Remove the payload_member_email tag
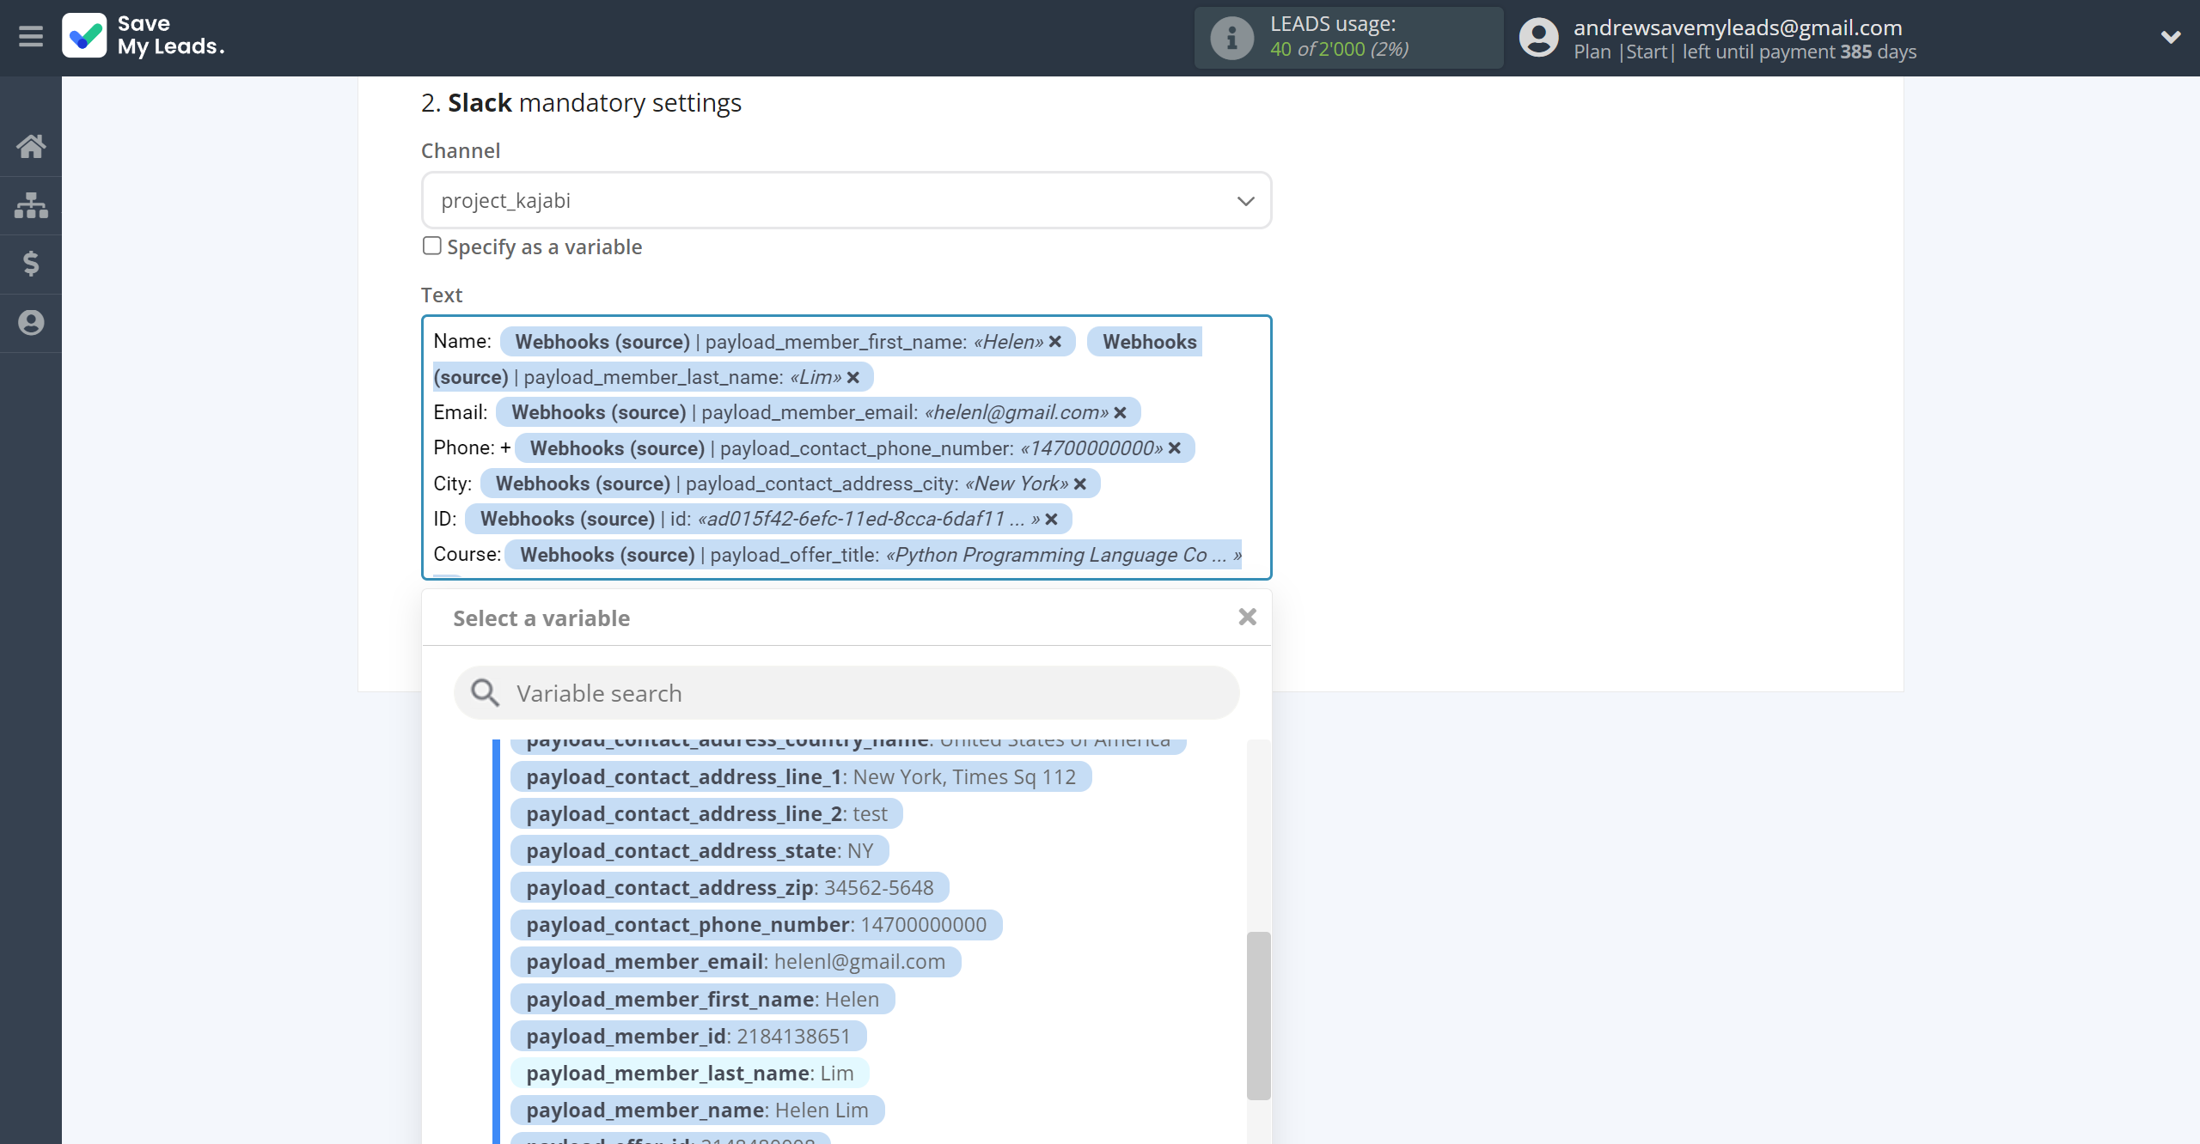This screenshot has height=1144, width=2200. click(x=1121, y=413)
